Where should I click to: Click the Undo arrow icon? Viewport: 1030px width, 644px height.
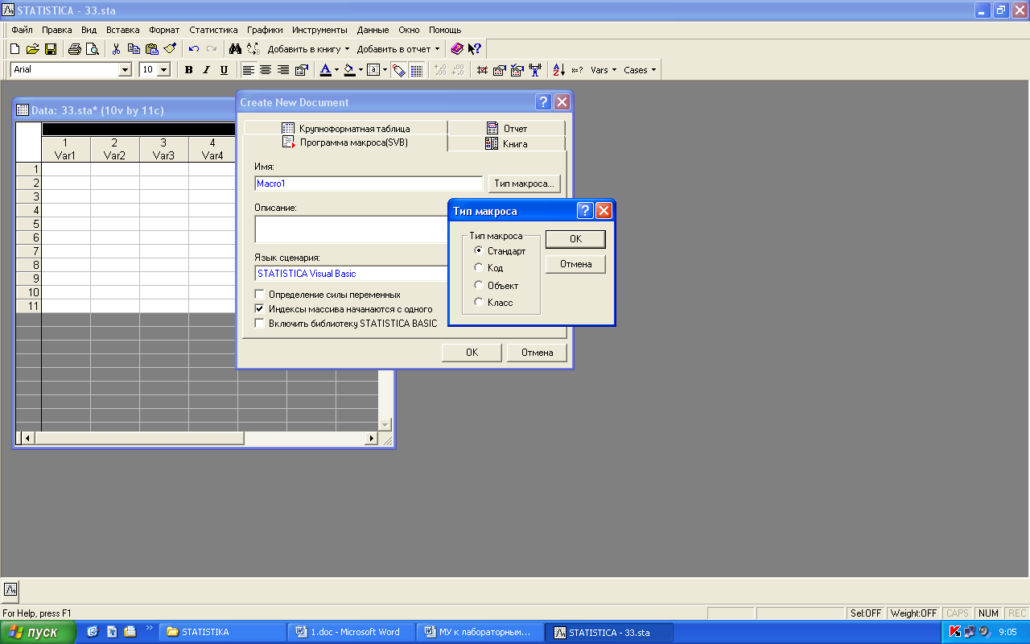194,49
